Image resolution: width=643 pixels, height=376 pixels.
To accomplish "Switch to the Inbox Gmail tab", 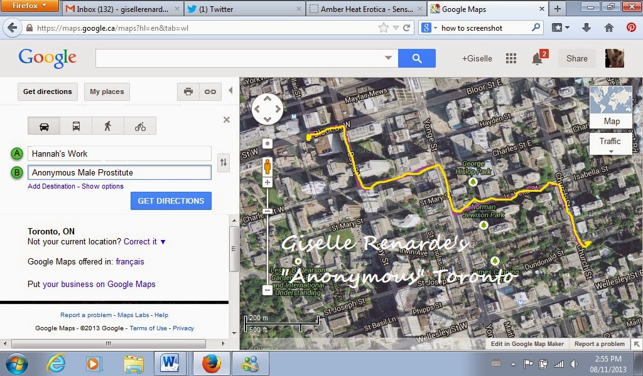I will click(x=123, y=9).
